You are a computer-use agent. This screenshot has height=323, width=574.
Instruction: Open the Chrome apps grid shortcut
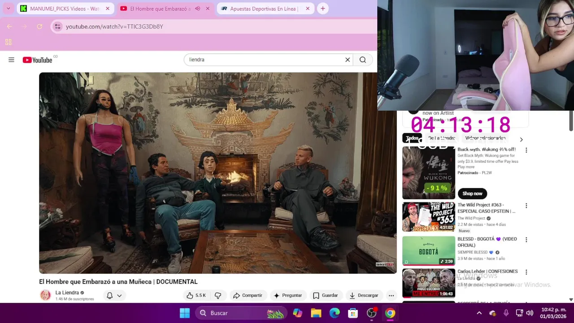point(8,42)
